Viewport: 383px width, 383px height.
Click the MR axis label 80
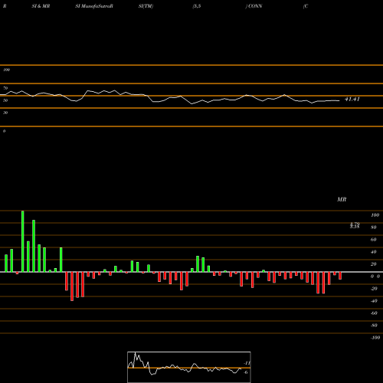pyautogui.click(x=374, y=228)
